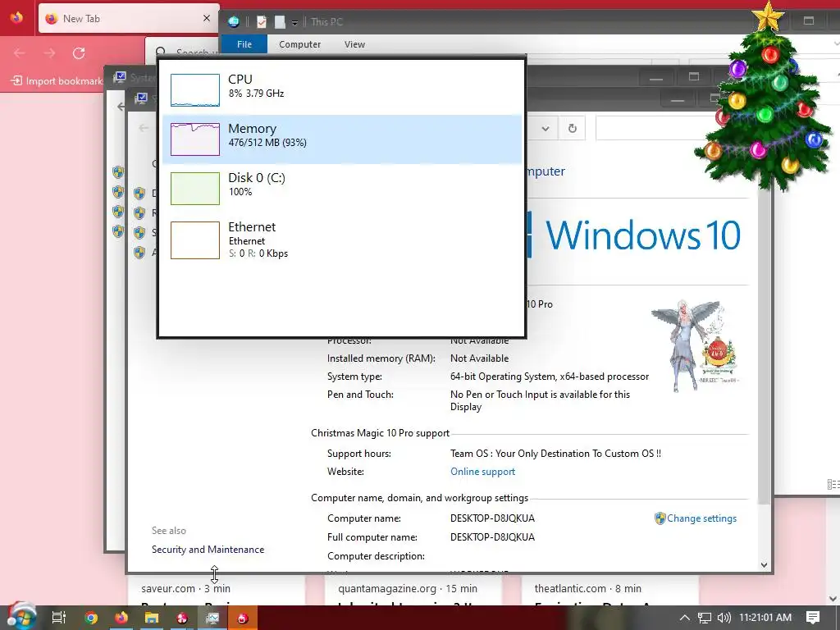840x630 pixels.
Task: Open the theatlantic.com article card
Action: [x=609, y=591]
